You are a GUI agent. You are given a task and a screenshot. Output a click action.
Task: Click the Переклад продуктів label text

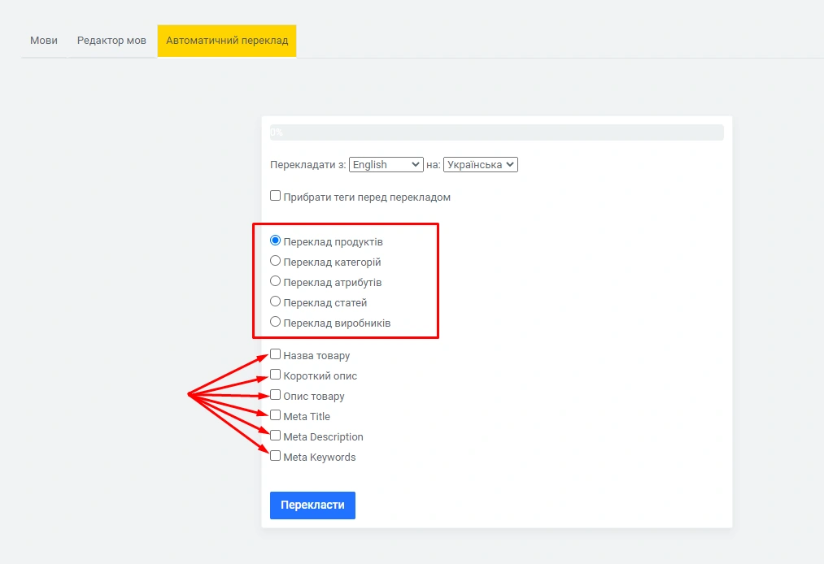click(x=333, y=242)
